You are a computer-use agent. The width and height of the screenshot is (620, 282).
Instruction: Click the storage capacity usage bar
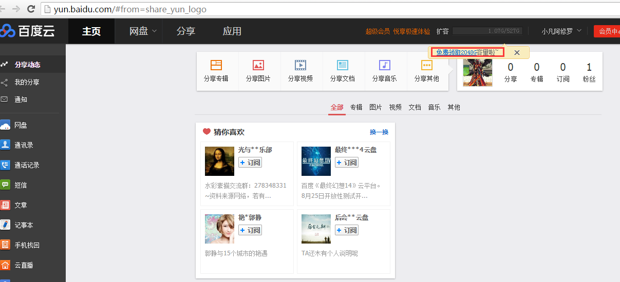[487, 31]
